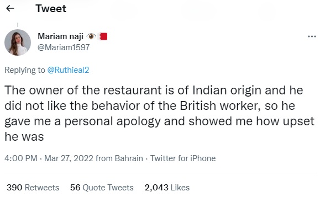The height and width of the screenshot is (202, 320).
Task: Click the 4:00 PM timestamp
Action: 21,158
